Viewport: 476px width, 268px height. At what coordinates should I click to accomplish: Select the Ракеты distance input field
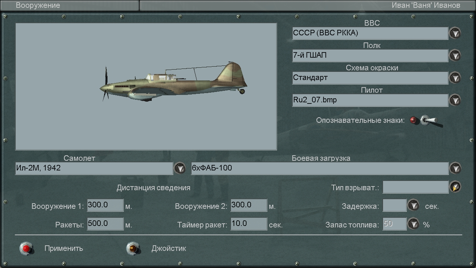click(x=105, y=224)
